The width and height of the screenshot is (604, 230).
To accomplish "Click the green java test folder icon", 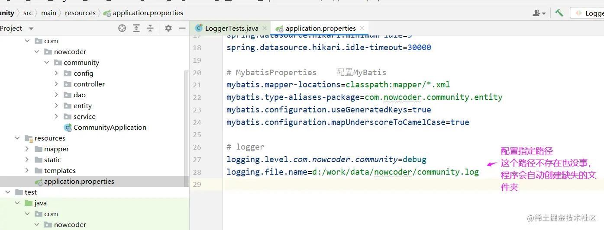I will [29, 203].
